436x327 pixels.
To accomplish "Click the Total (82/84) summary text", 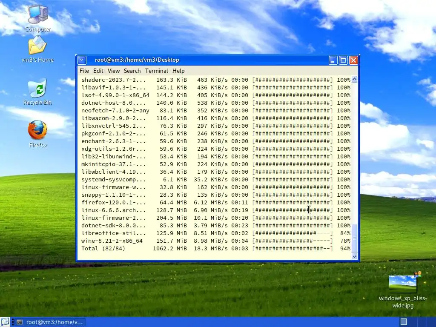I will 103,248.
